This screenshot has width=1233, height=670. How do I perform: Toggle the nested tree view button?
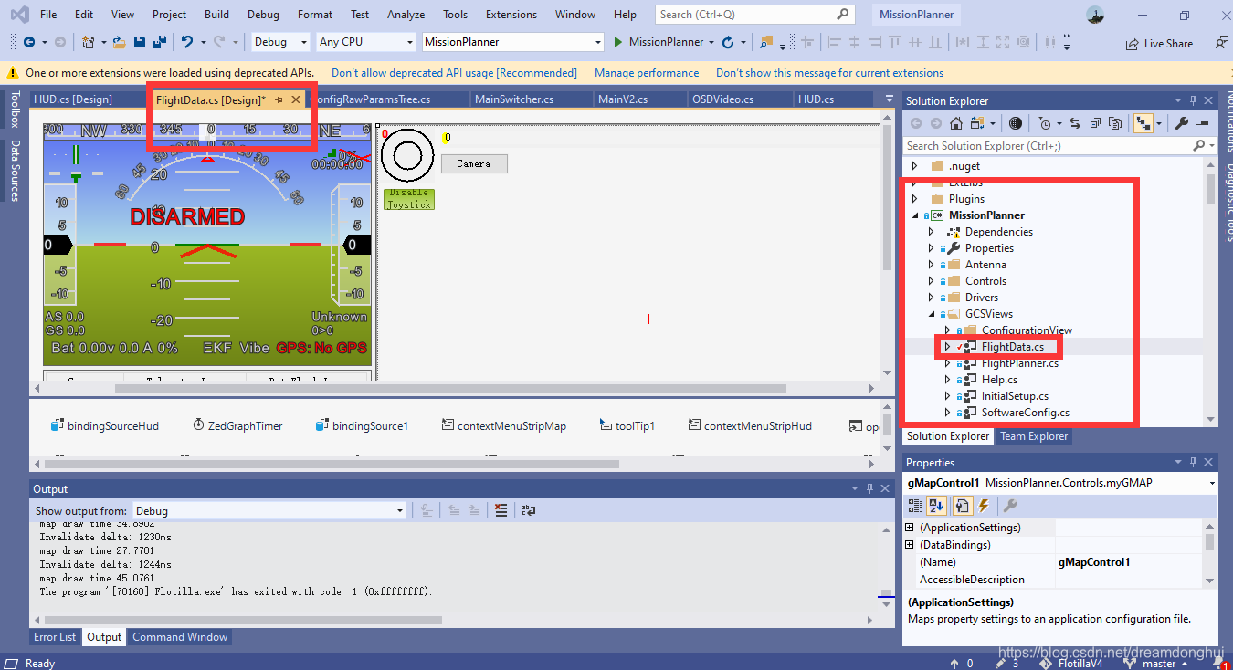coord(1142,123)
